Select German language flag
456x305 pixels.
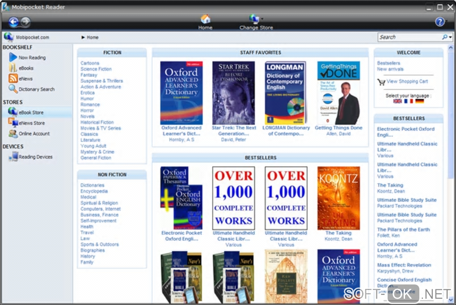420,101
